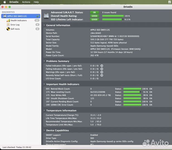Open the Help menu

tap(36, 2)
